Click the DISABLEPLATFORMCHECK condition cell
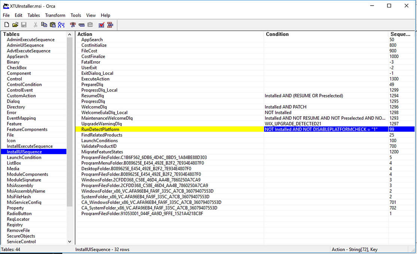This screenshot has width=417, height=254. (326, 129)
